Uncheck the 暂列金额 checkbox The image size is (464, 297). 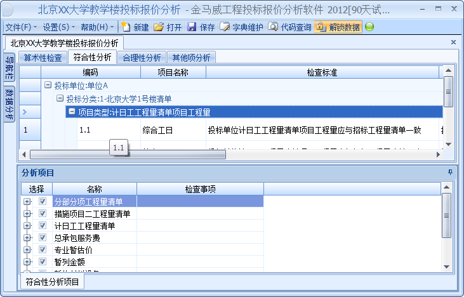pyautogui.click(x=43, y=261)
